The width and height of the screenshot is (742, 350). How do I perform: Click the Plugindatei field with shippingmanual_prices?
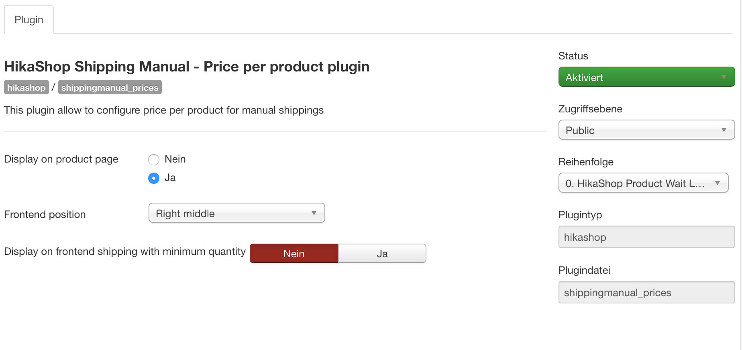[646, 293]
